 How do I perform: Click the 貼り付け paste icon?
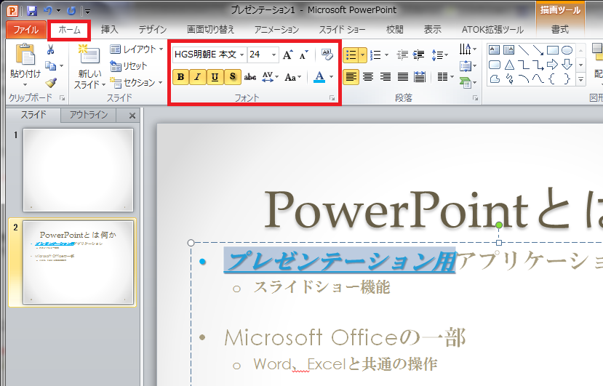coord(25,55)
